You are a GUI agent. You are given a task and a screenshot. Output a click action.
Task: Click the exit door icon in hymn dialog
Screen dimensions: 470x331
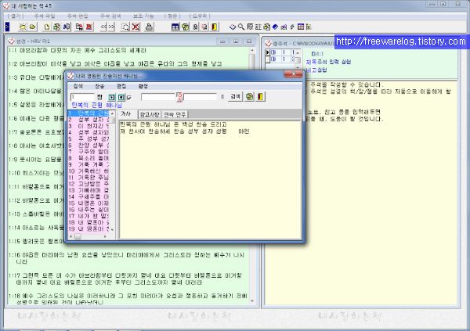(x=261, y=97)
